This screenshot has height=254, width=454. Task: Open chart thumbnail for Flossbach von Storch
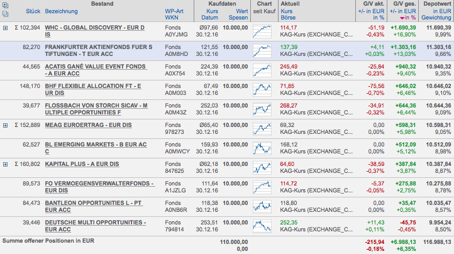click(262, 109)
